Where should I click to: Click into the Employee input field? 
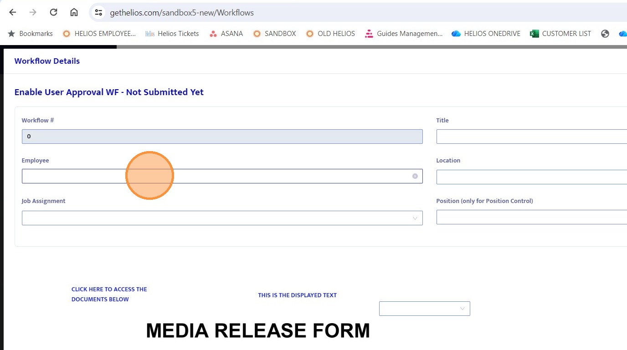click(222, 176)
